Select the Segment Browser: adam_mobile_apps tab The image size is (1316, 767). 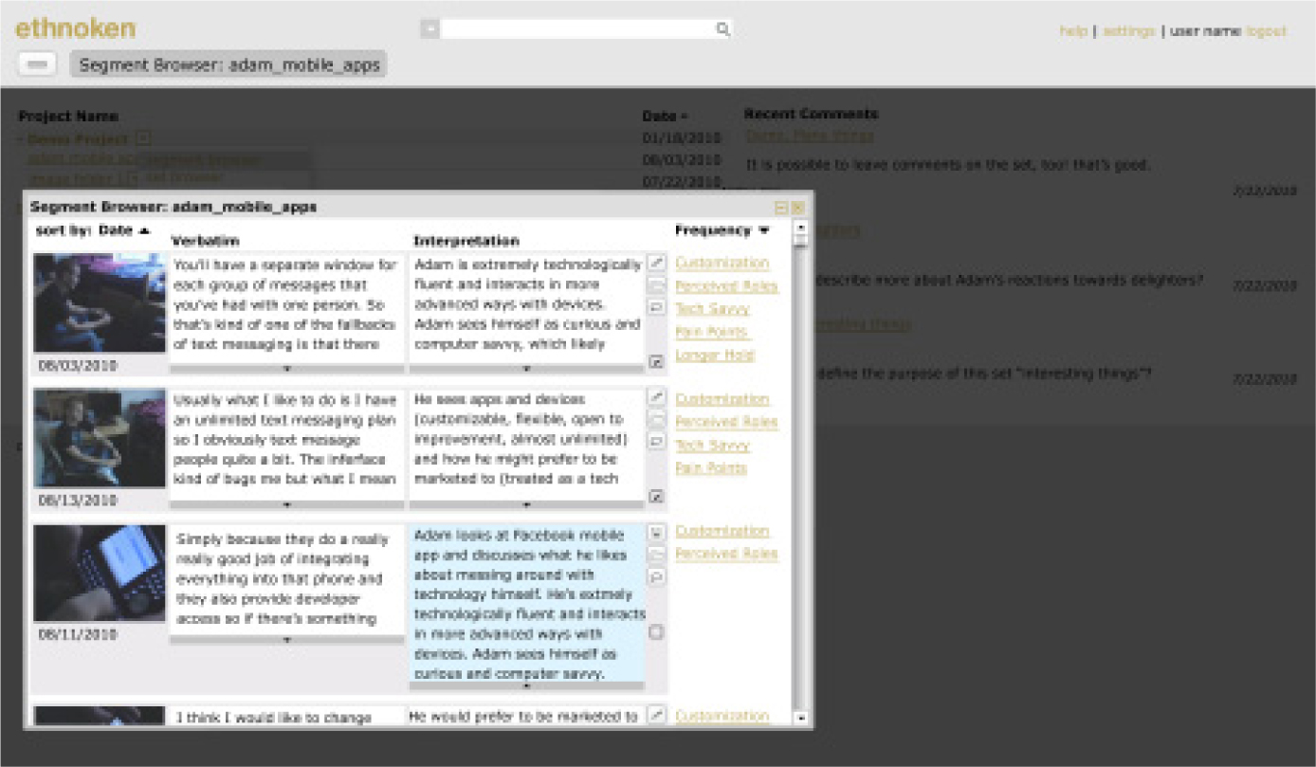[x=228, y=64]
